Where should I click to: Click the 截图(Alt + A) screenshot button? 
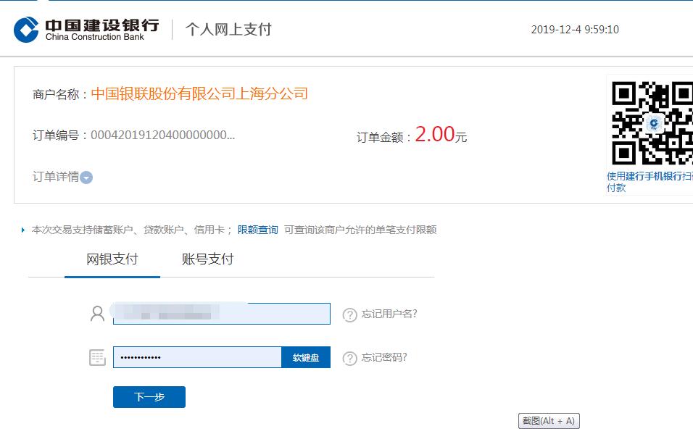click(x=549, y=421)
